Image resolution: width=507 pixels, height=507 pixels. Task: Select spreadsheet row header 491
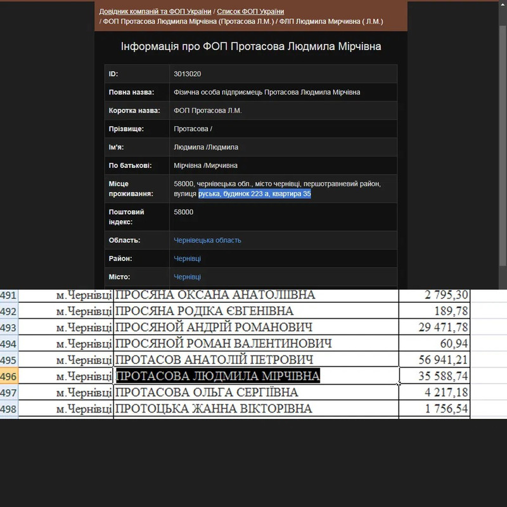coord(9,295)
